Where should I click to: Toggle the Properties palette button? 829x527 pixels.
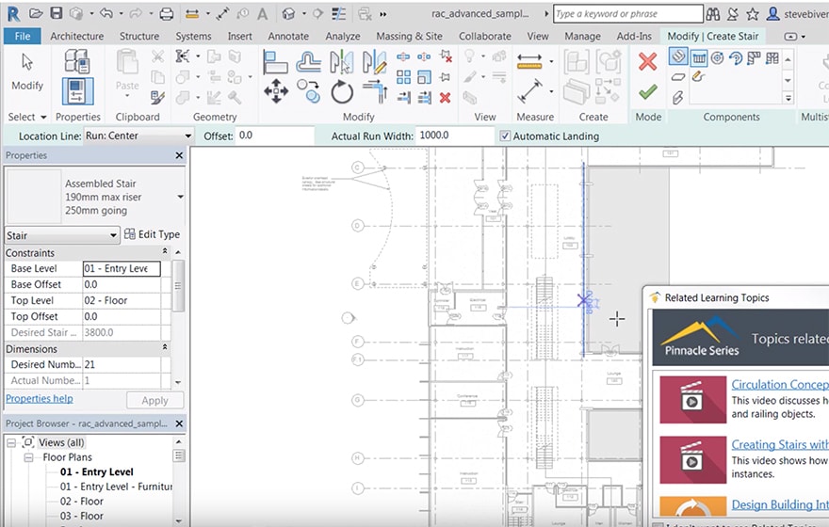[77, 91]
